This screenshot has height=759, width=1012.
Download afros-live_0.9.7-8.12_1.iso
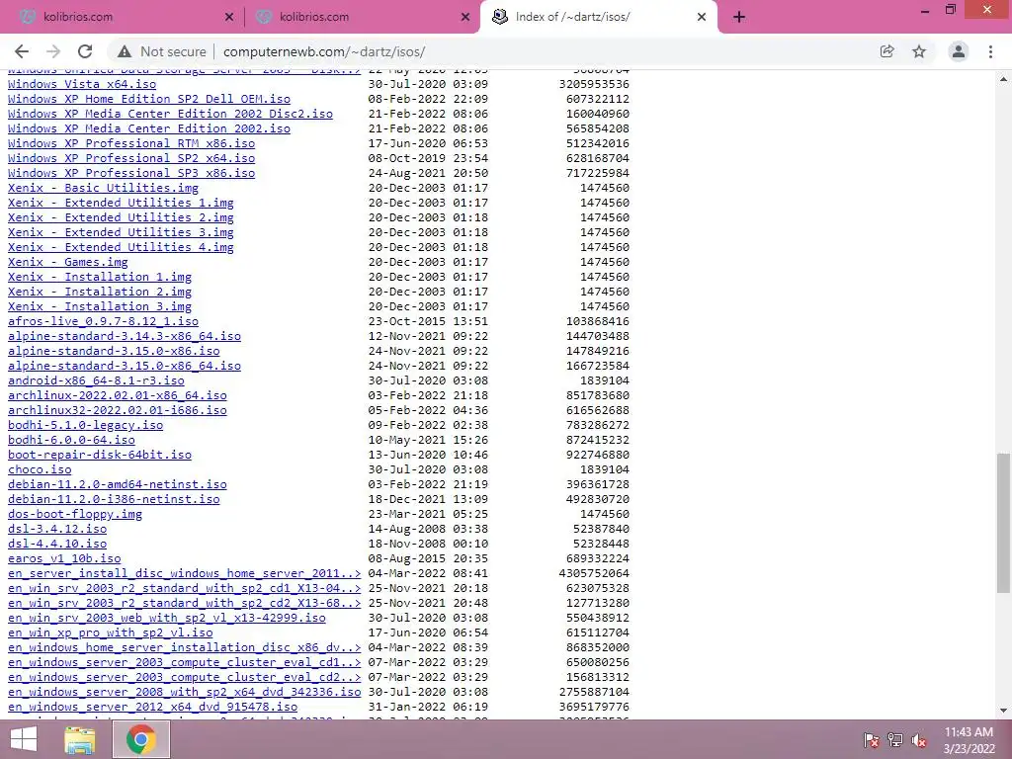click(103, 321)
